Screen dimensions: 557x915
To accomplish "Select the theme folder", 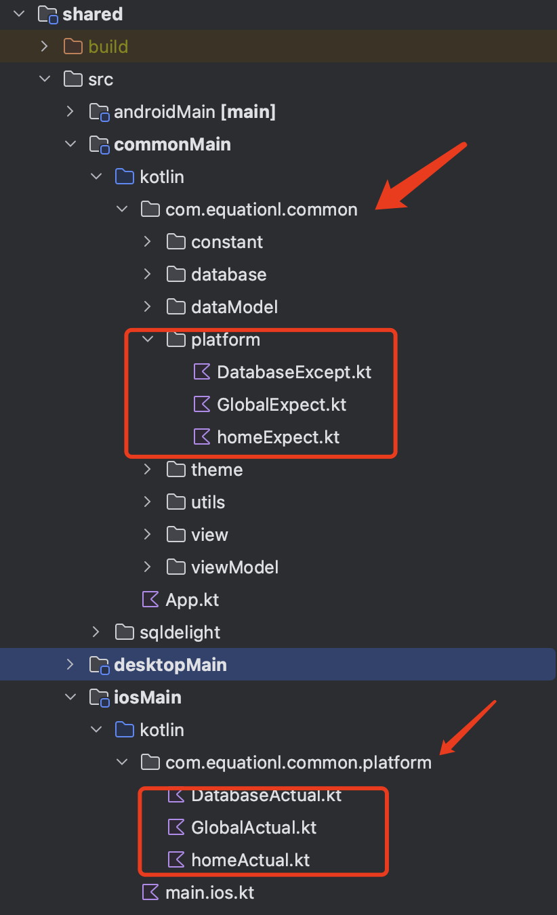I will click(217, 470).
